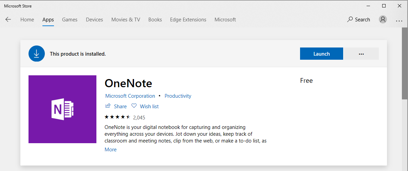
Task: Open the Productivity category link
Action: coord(178,96)
